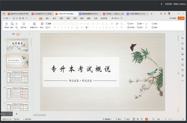Image resolution: width=187 pixels, height=123 pixels.
Task: Click the Comments (批注) status bar button
Action: pyautogui.click(x=127, y=119)
